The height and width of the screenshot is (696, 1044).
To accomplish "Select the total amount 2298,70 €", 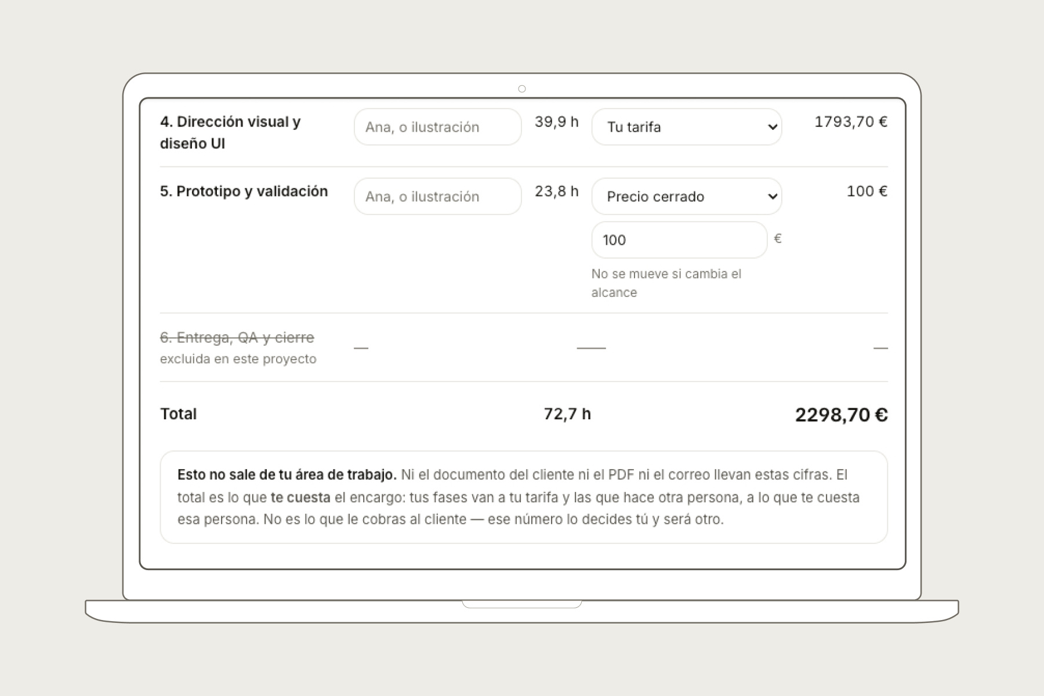I will [x=841, y=415].
